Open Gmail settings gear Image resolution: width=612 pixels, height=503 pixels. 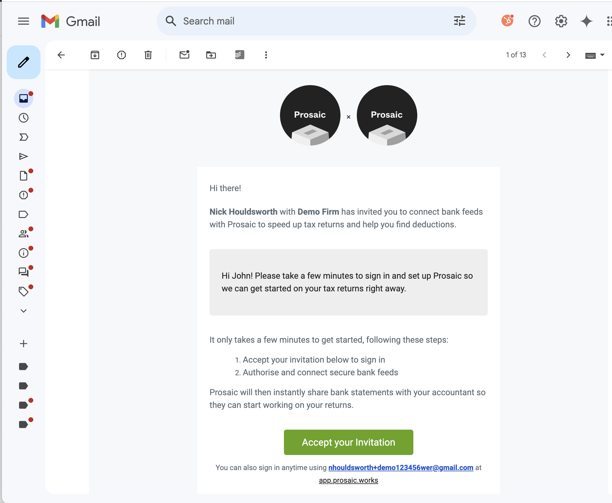coord(561,21)
